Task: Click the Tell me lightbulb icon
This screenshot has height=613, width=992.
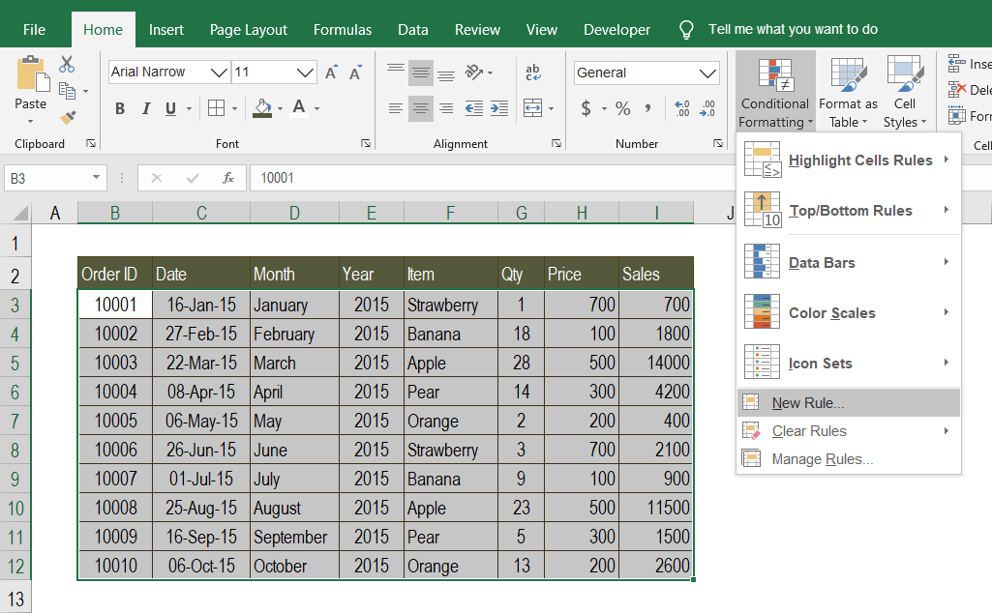Action: tap(686, 30)
